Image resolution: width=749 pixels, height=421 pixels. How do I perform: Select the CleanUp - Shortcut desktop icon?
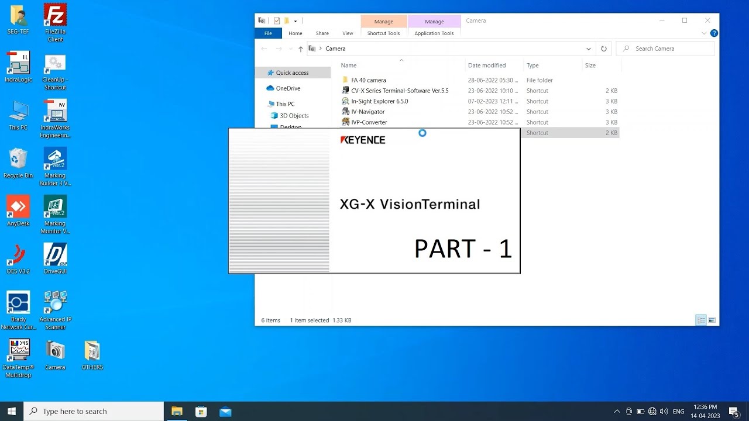55,71
